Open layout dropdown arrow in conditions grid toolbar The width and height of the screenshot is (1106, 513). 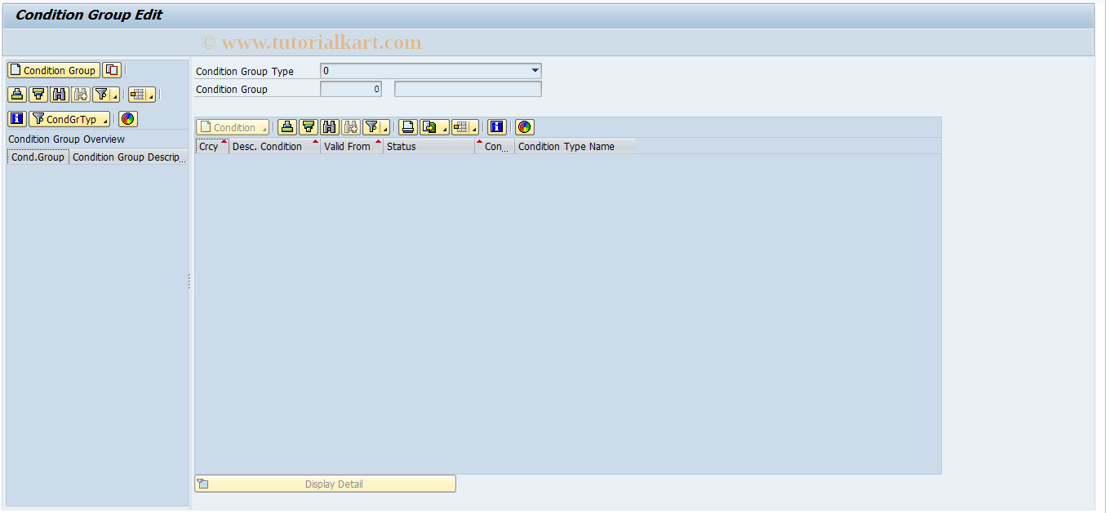[475, 127]
